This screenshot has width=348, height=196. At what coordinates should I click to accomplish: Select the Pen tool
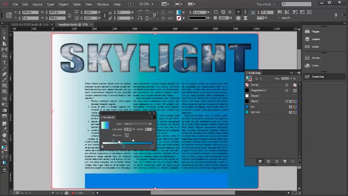point(4,74)
